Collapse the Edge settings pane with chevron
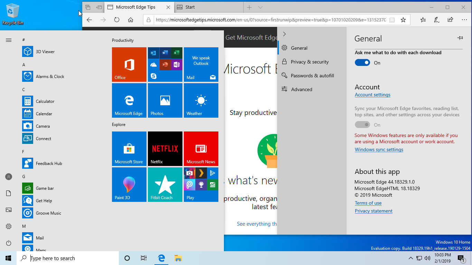 [x=284, y=34]
